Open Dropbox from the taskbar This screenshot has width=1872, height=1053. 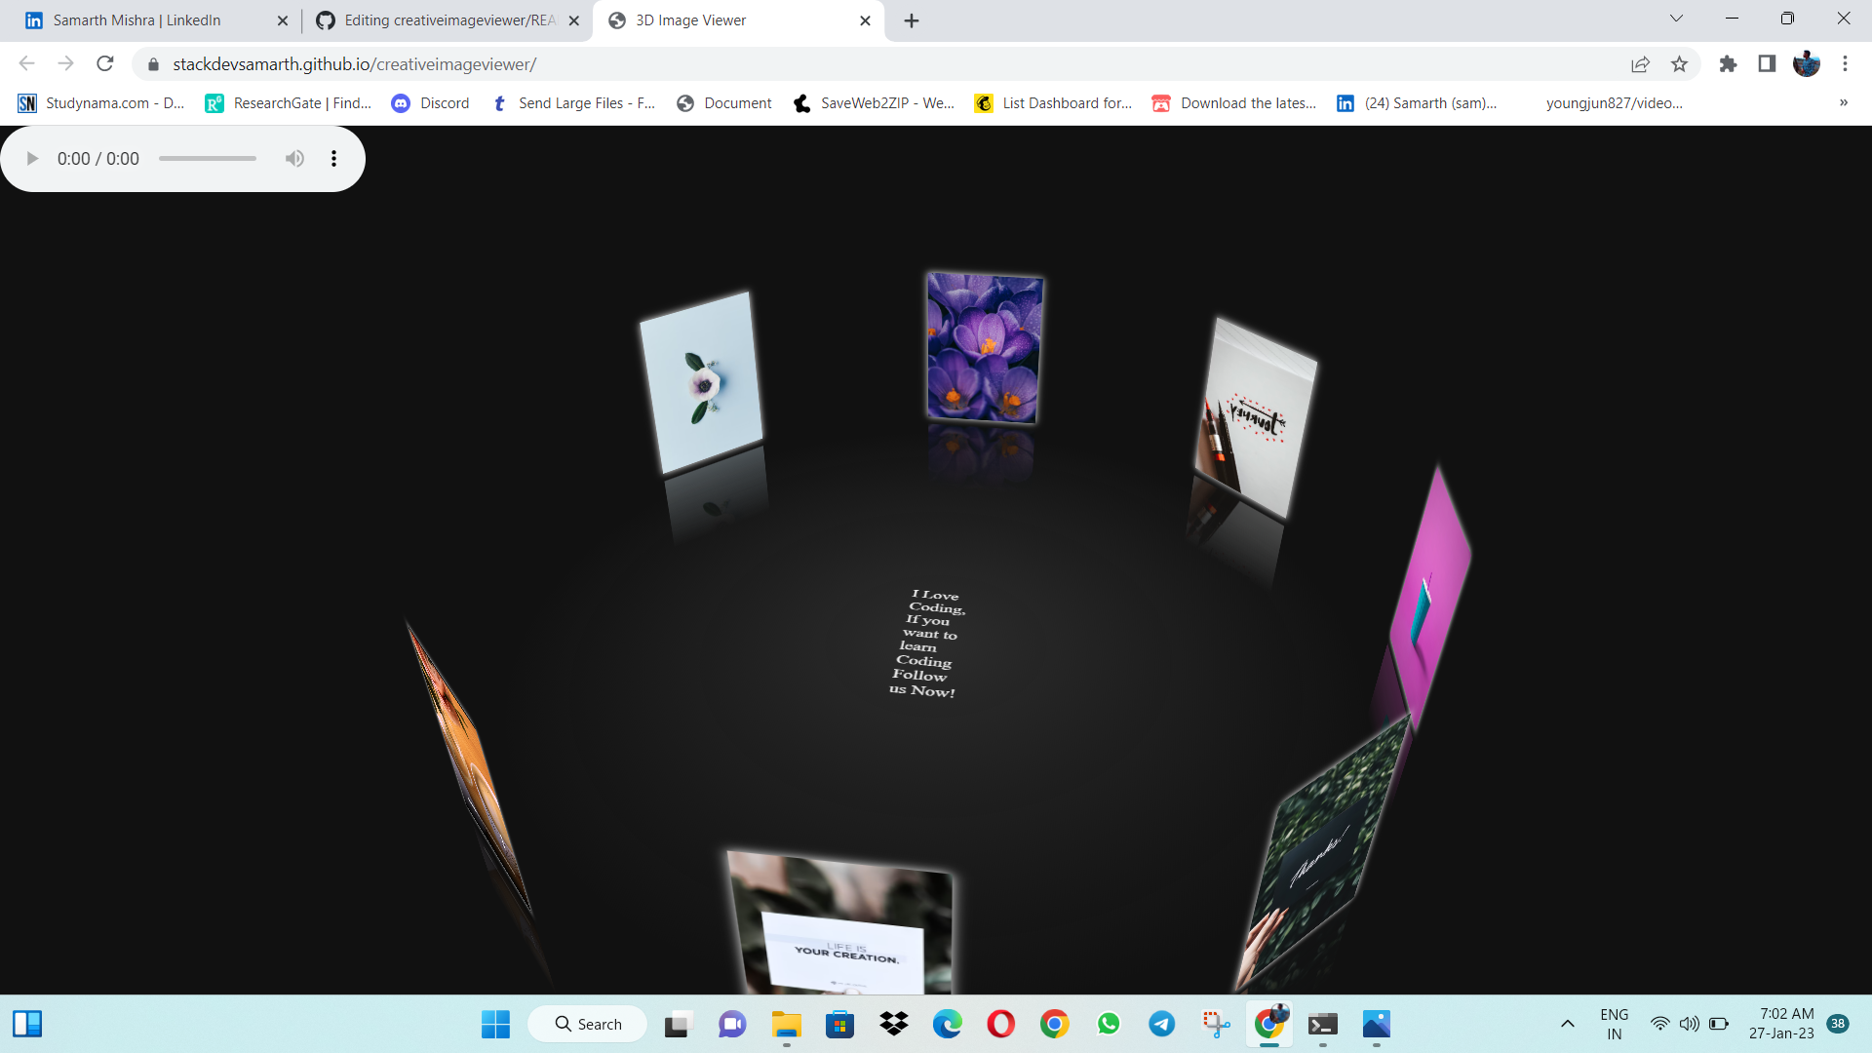(x=894, y=1024)
